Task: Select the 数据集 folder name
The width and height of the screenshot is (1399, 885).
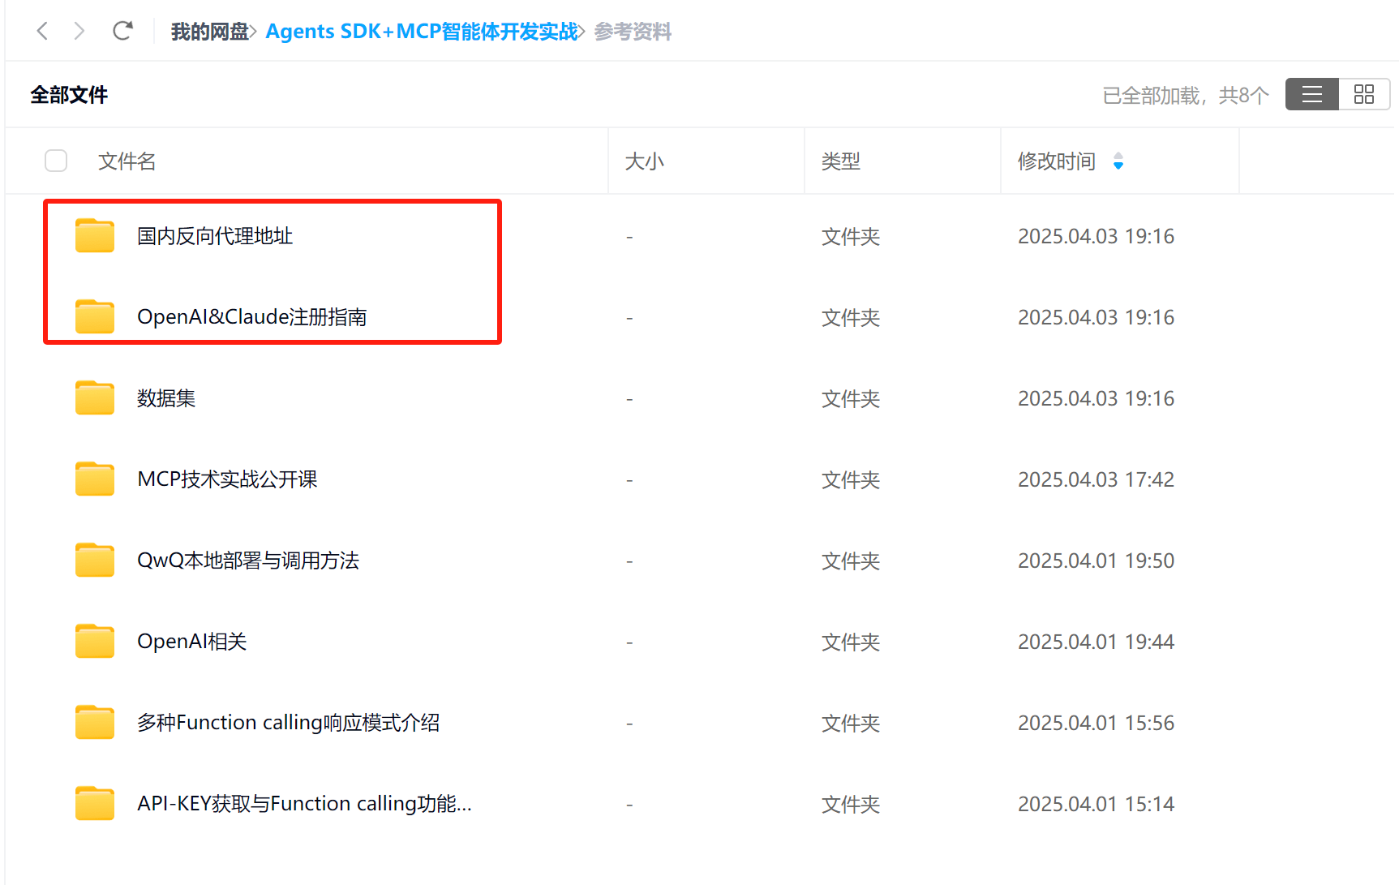Action: 166,398
